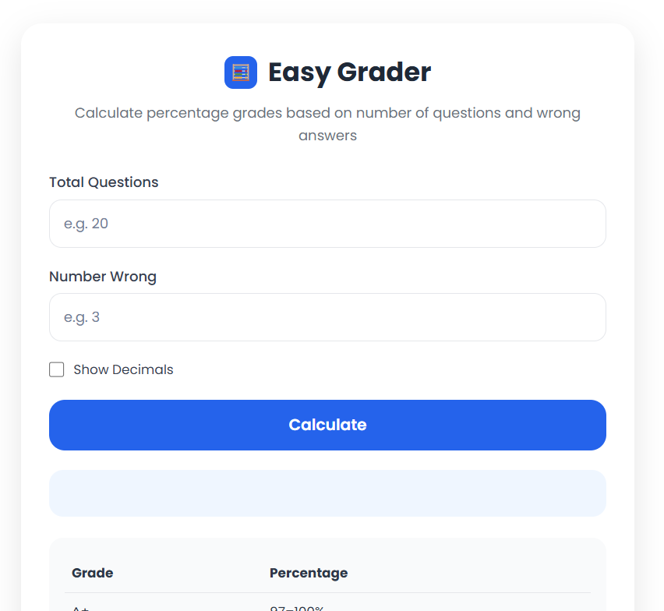Click the empty result display area
Screen dimensions: 664x611
point(327,493)
